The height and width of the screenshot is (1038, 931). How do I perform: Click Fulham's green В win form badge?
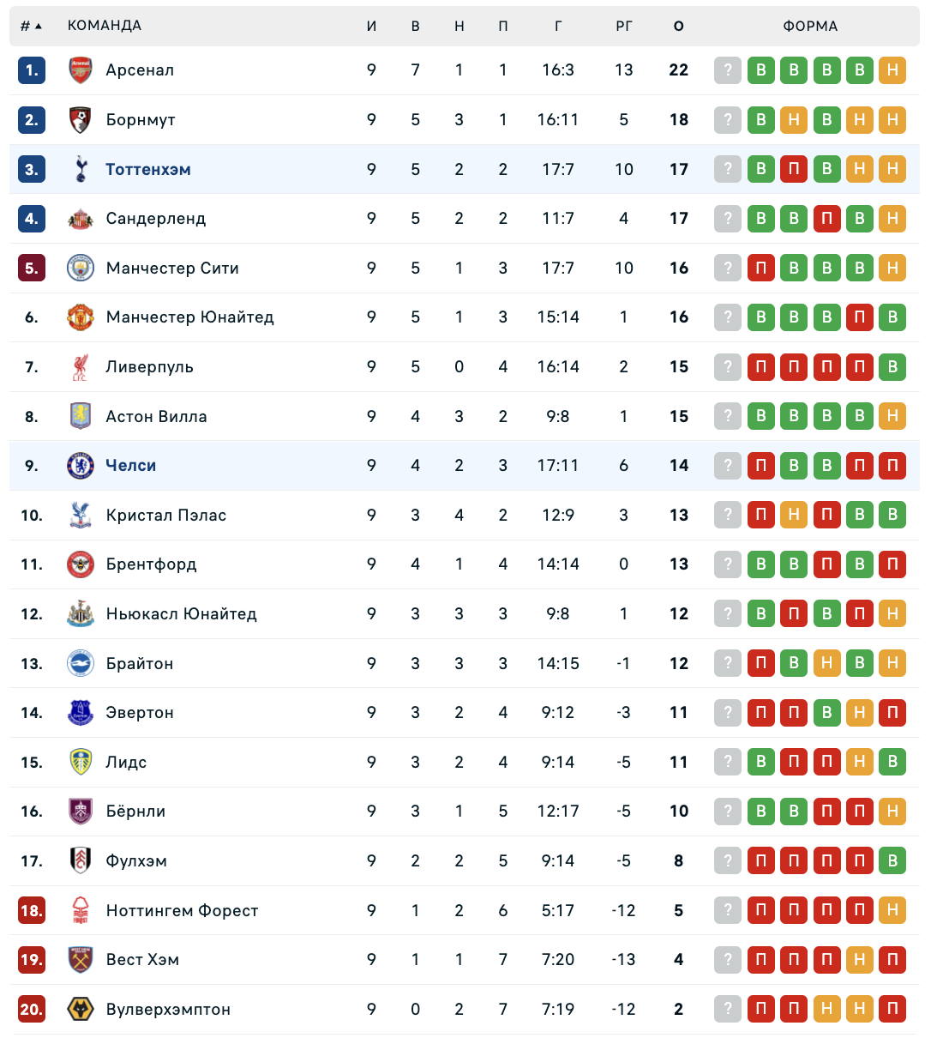pos(892,861)
